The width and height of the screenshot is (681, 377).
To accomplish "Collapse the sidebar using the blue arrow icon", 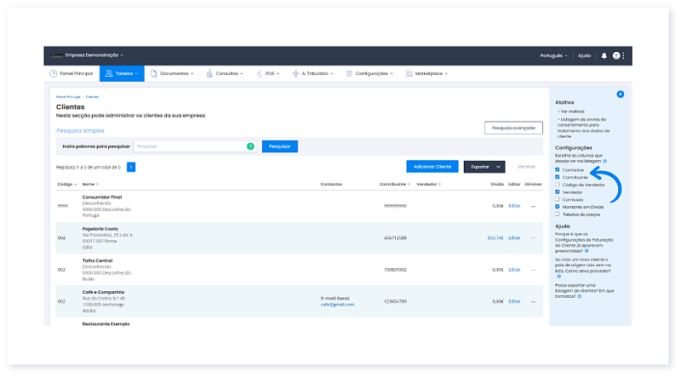I will pyautogui.click(x=621, y=94).
